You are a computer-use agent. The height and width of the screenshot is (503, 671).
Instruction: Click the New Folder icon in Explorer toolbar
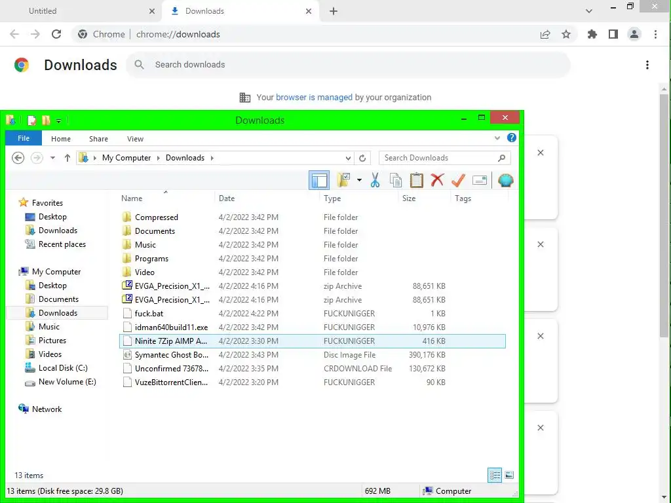pos(343,181)
